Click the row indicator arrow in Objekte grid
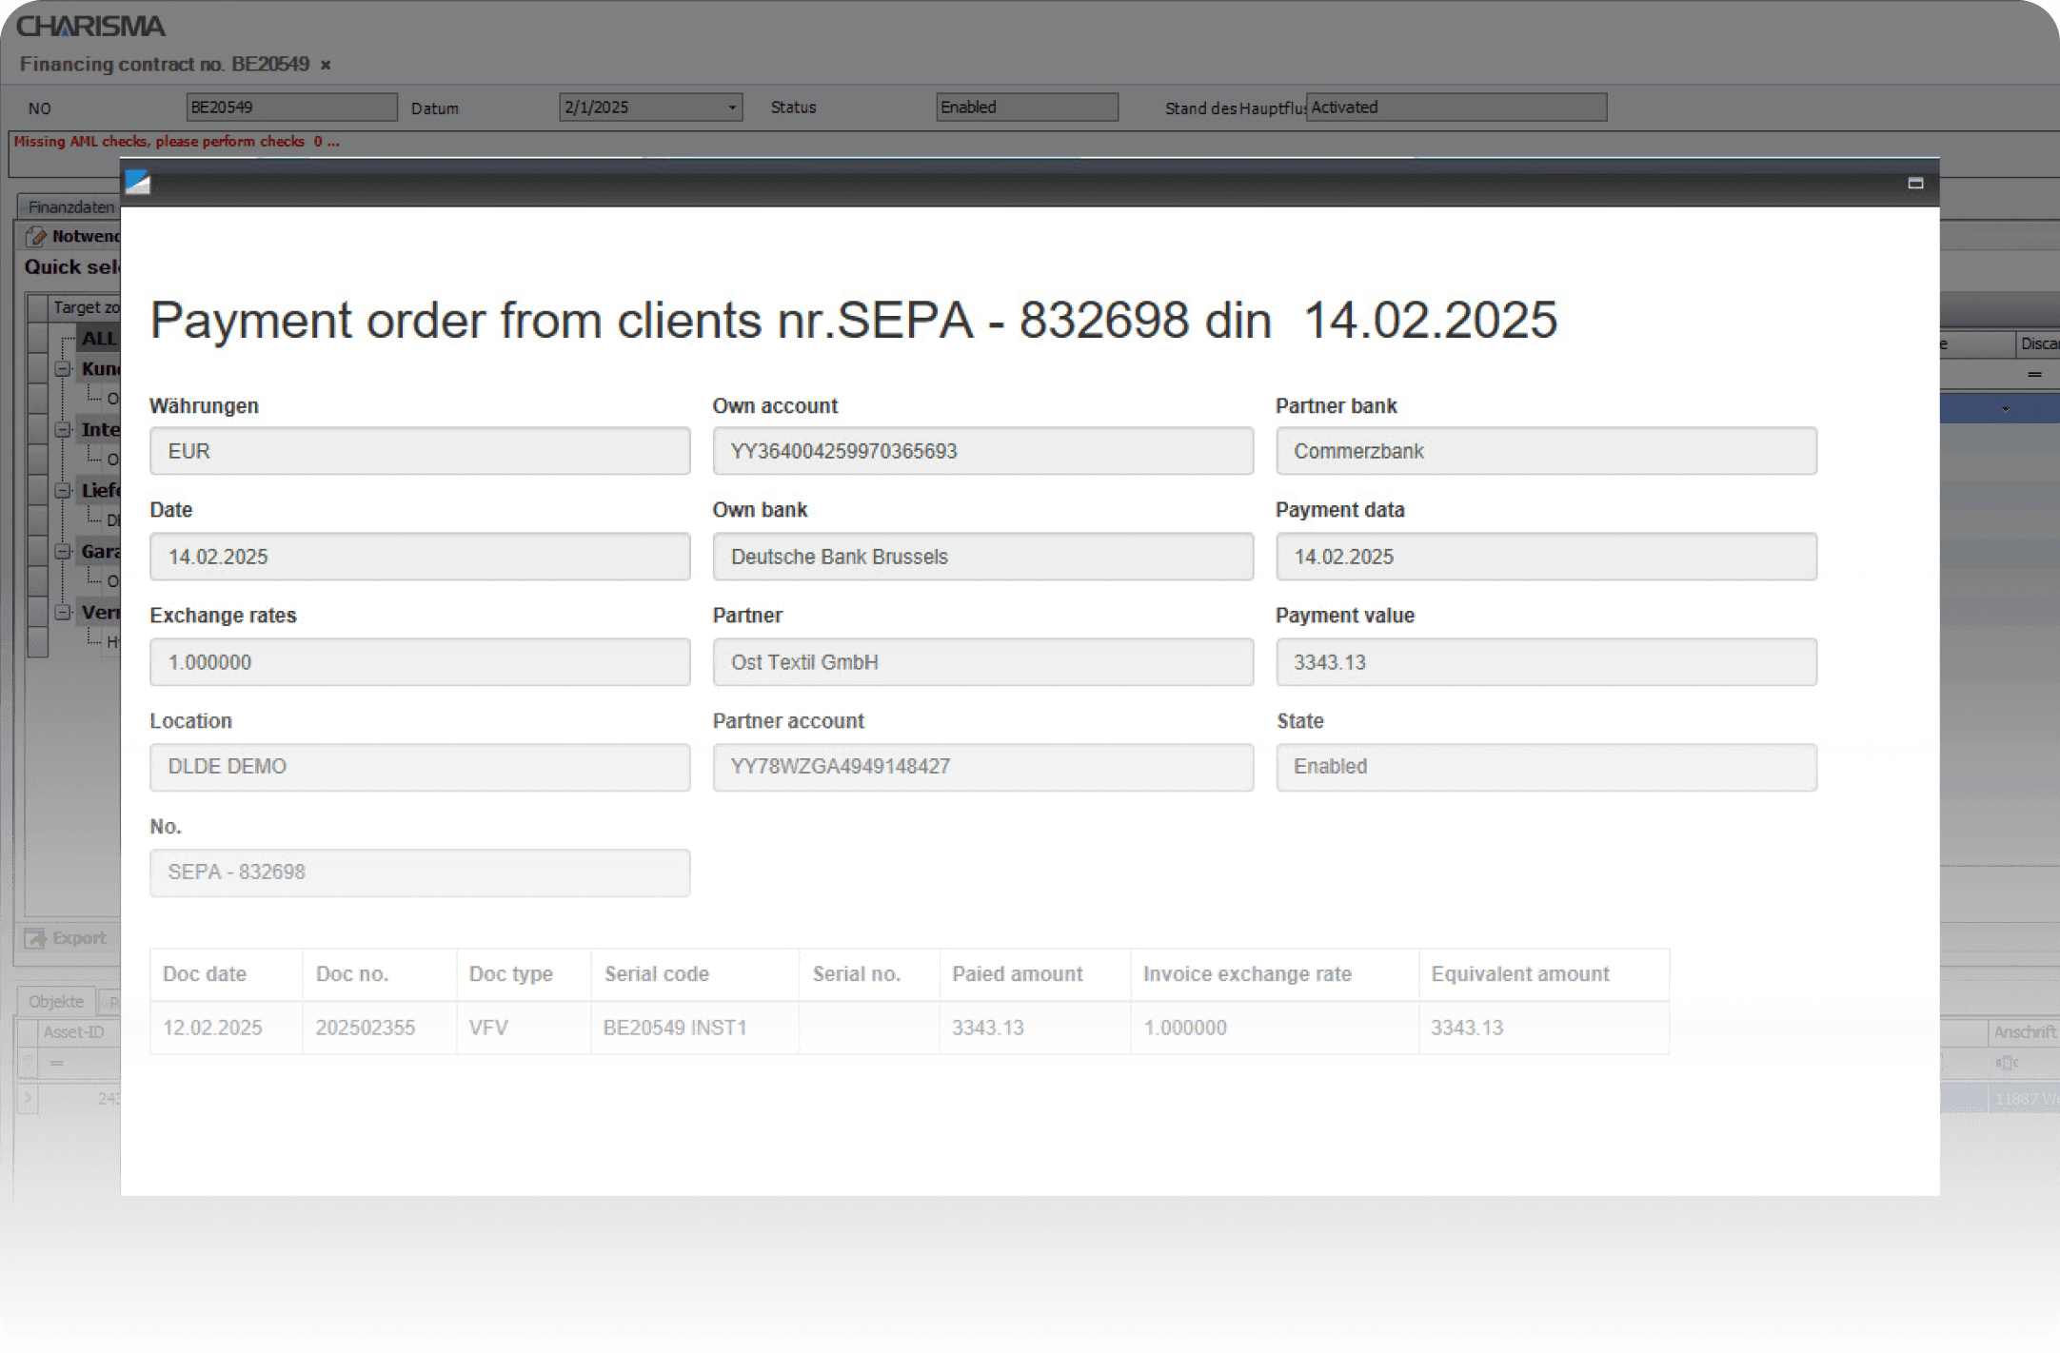This screenshot has height=1353, width=2060. coord(28,1098)
